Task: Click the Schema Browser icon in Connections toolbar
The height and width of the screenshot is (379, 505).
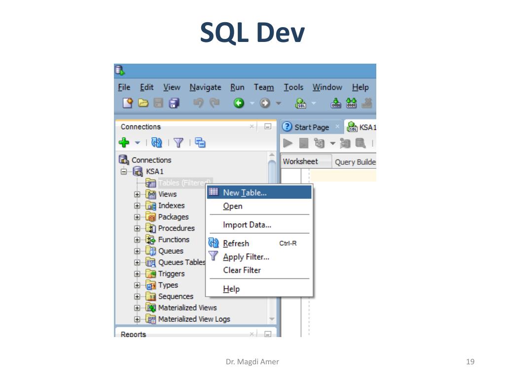Action: pos(200,143)
